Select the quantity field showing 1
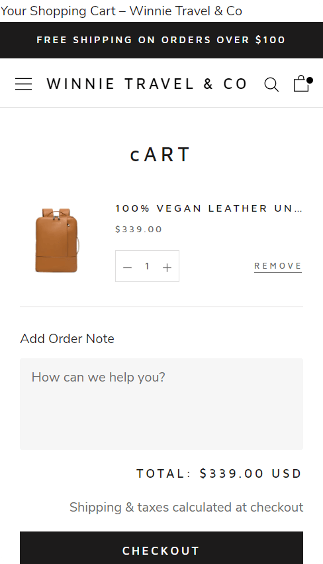This screenshot has height=564, width=323. pyautogui.click(x=147, y=266)
